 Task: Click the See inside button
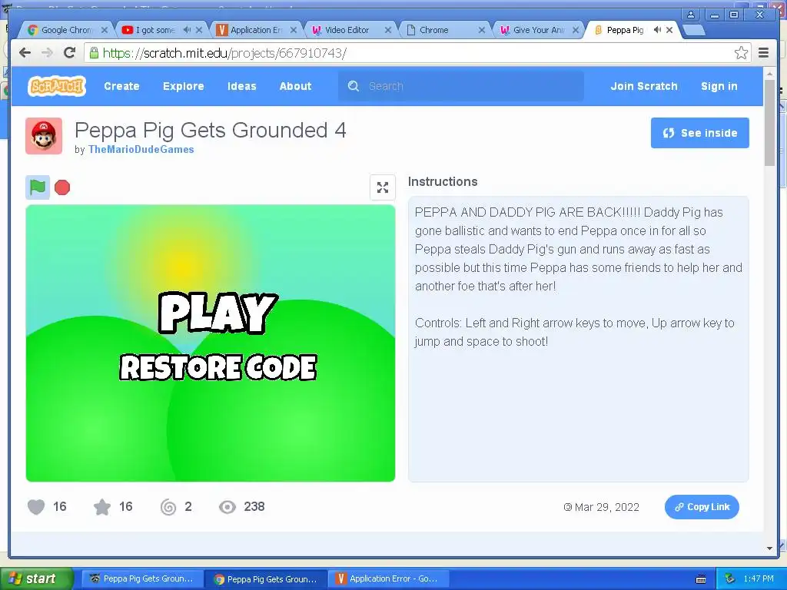(699, 133)
